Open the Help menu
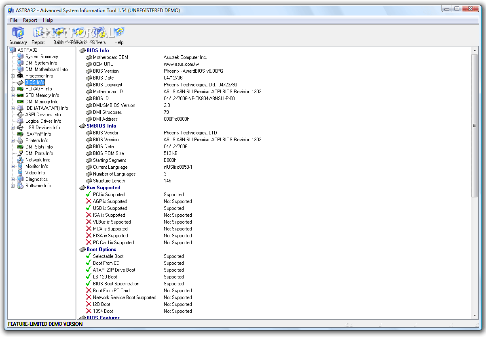486x337 pixels. pos(48,20)
